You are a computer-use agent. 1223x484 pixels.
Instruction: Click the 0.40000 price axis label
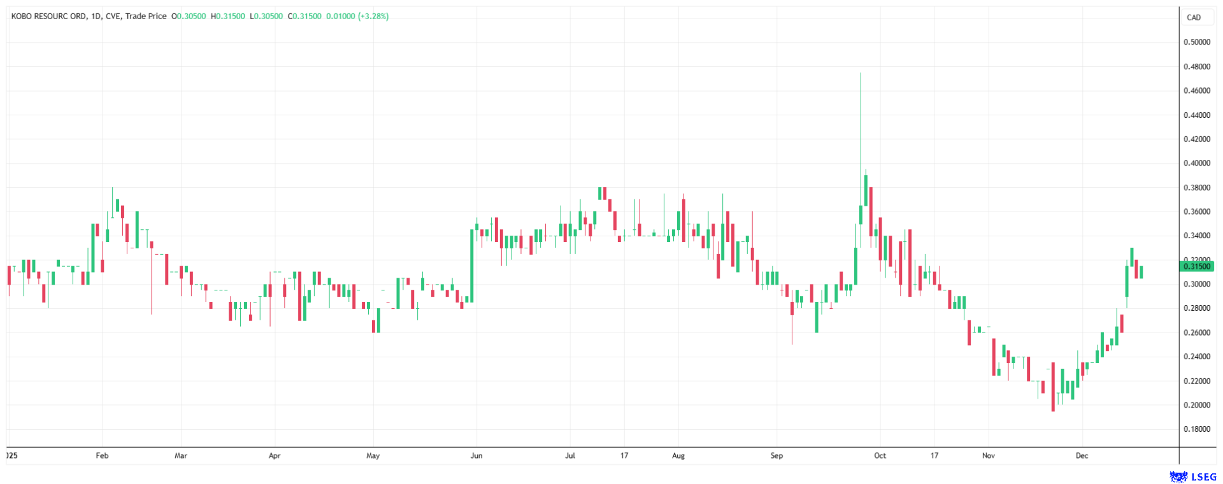1197,163
